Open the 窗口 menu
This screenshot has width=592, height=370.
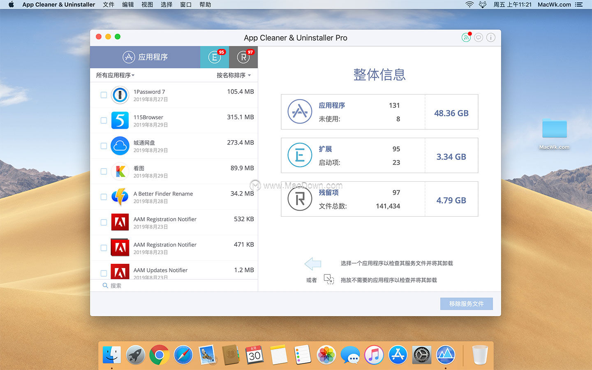(x=186, y=5)
